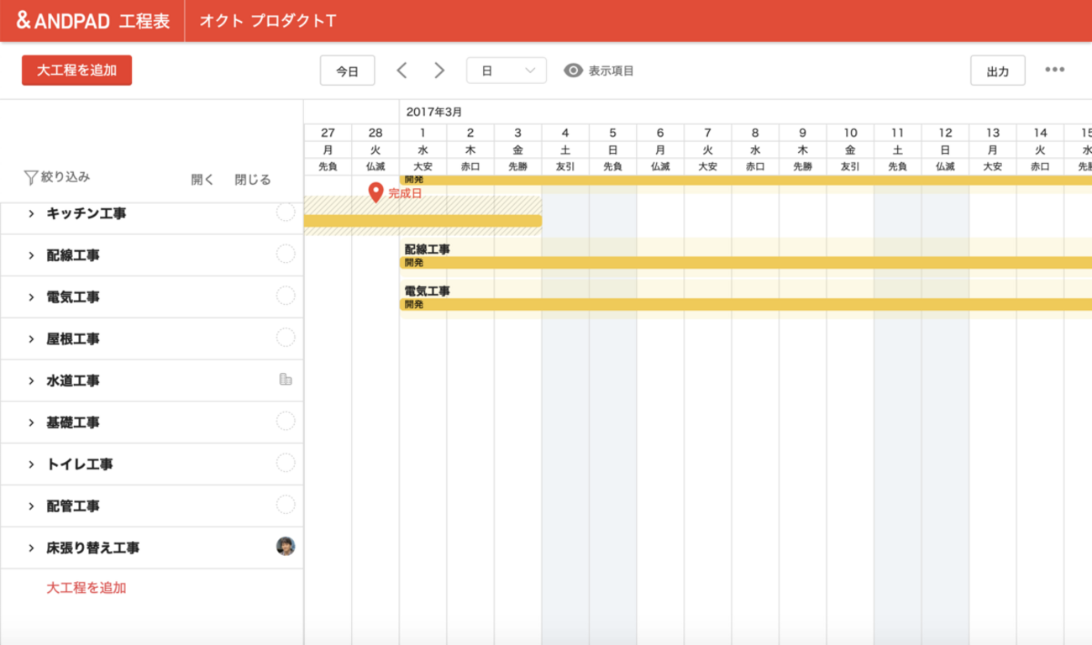Click 開く to expand all rows
Image resolution: width=1092 pixels, height=645 pixels.
(202, 180)
